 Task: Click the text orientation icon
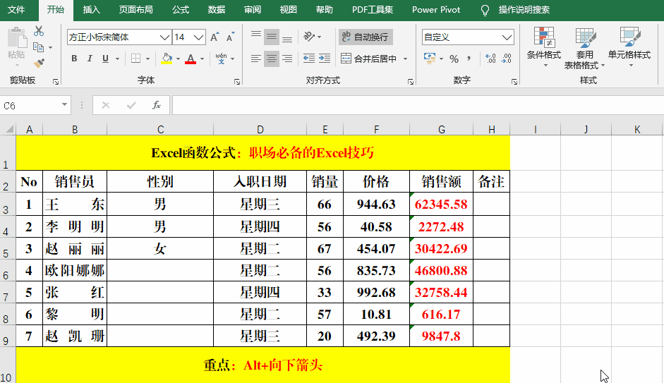[309, 37]
